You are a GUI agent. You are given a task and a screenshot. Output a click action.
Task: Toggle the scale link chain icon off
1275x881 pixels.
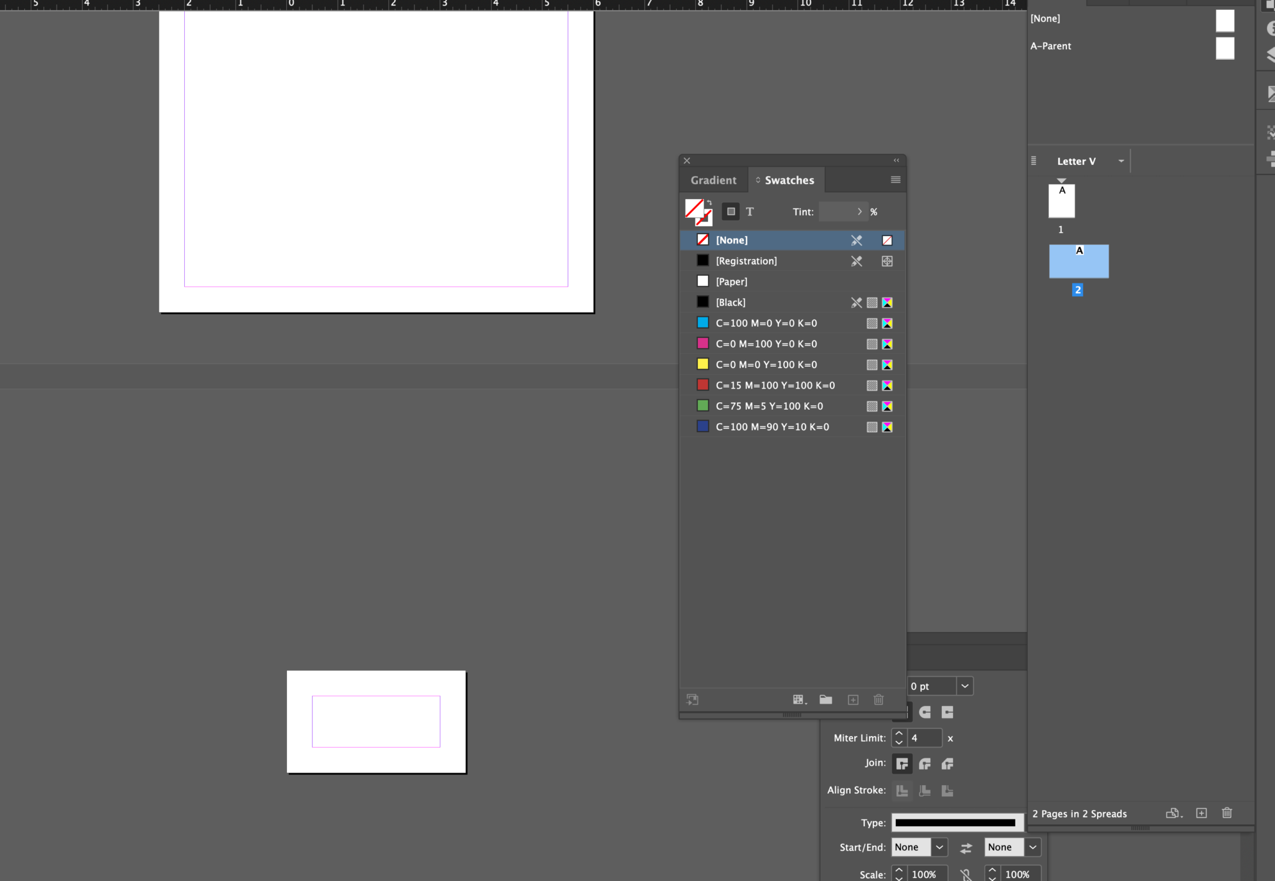966,873
